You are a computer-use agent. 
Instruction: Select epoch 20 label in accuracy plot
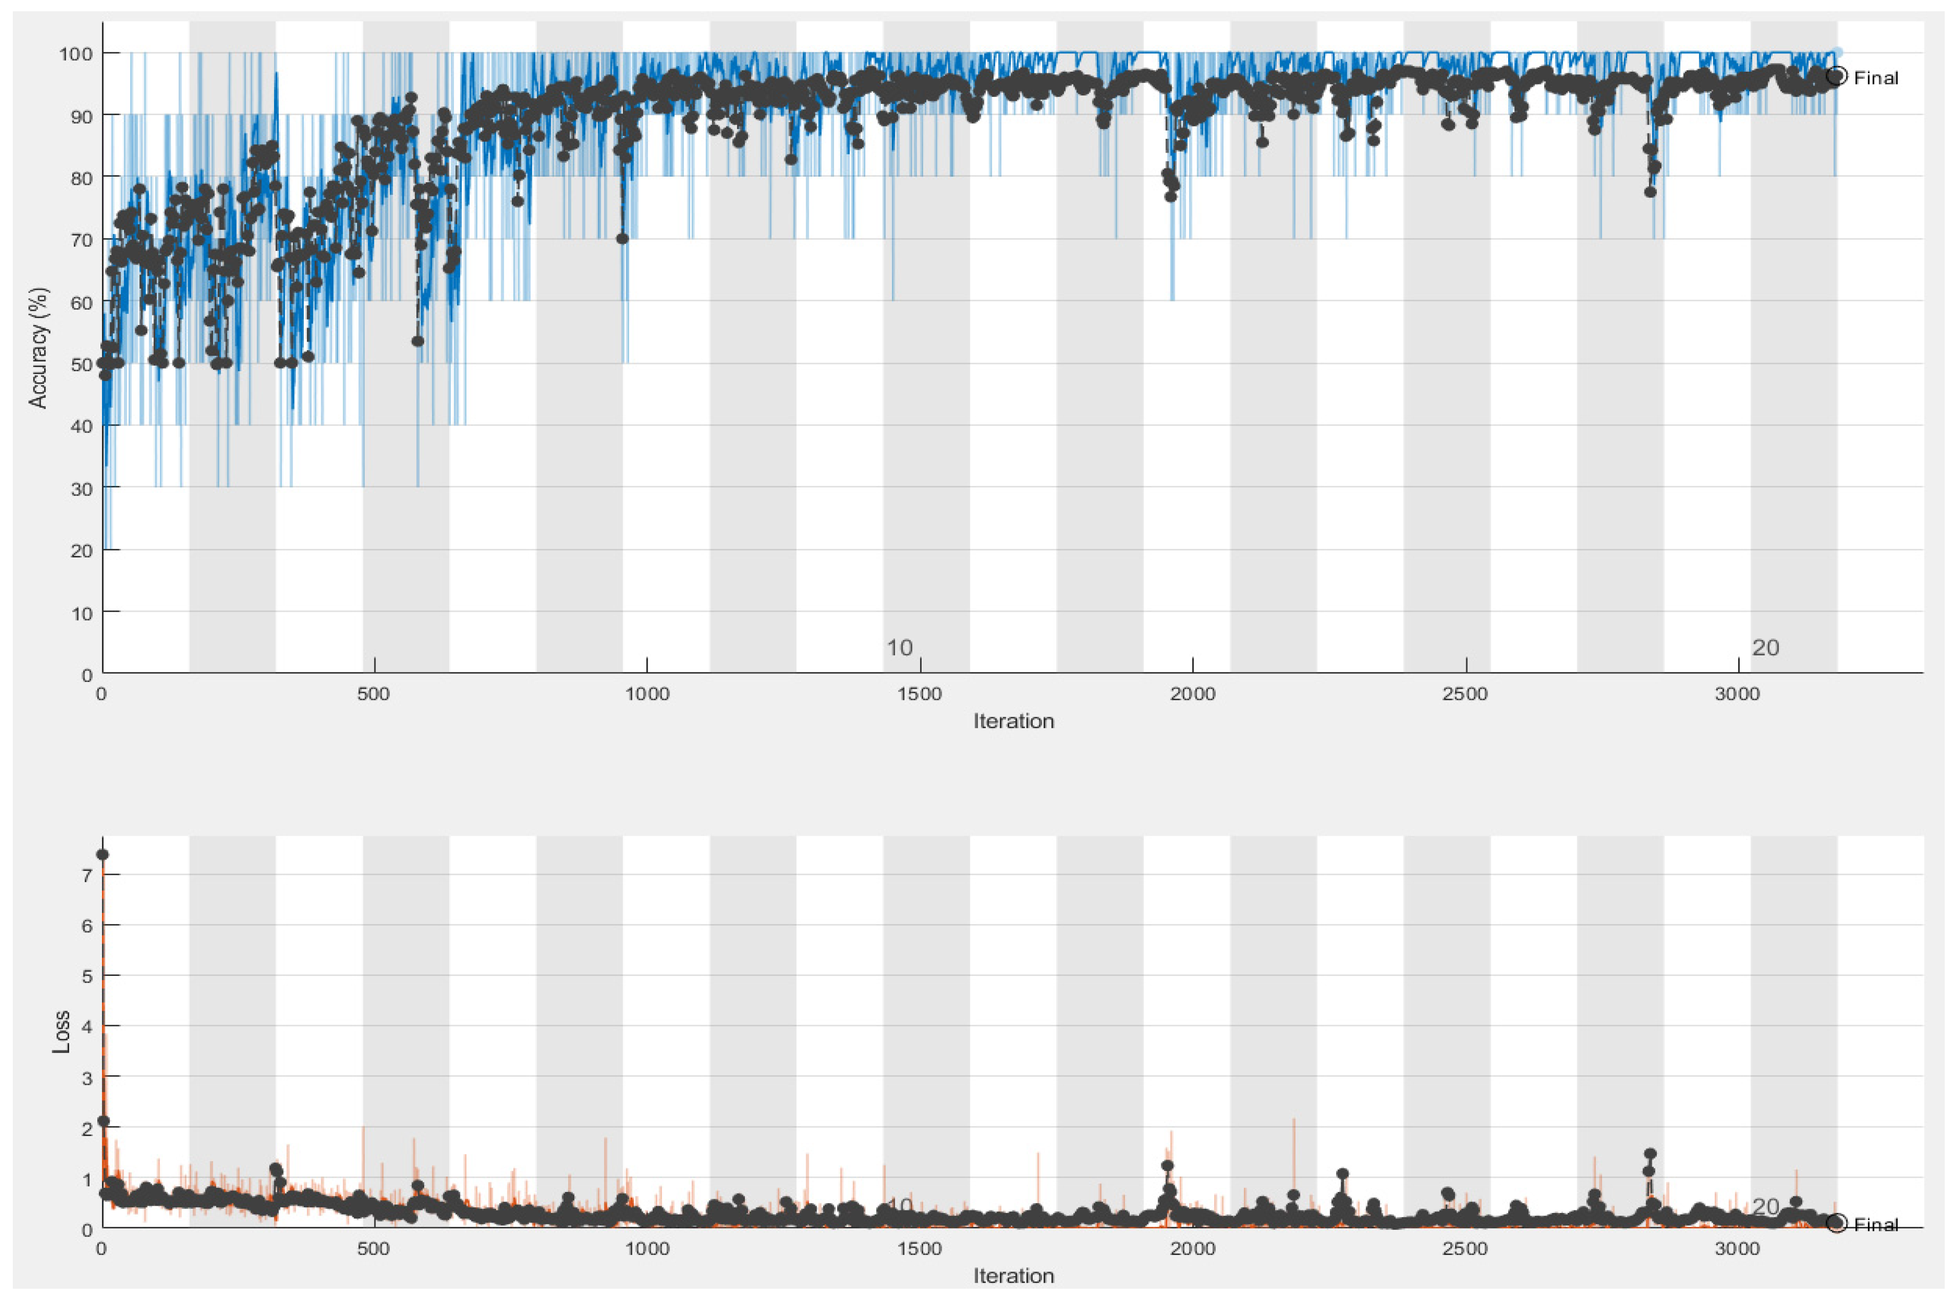[x=1765, y=647]
